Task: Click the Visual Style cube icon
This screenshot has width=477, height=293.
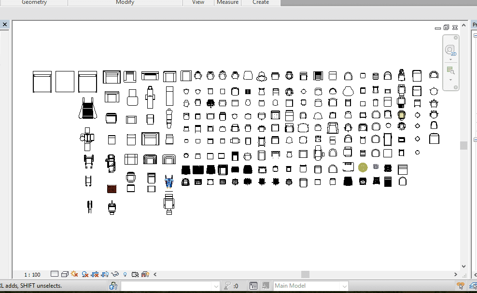Action: coord(64,274)
